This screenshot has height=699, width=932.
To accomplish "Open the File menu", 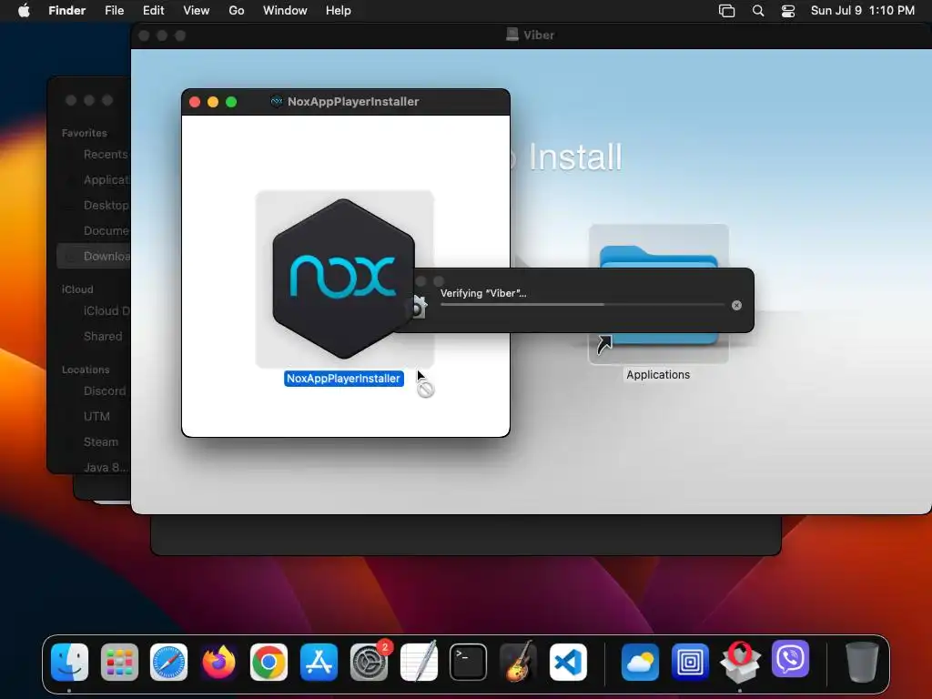I will [114, 11].
